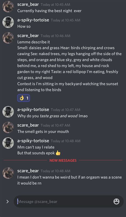
Task: Tap scare_bear avatar beside "The smell gets in"
Action: click(x=8, y=127)
